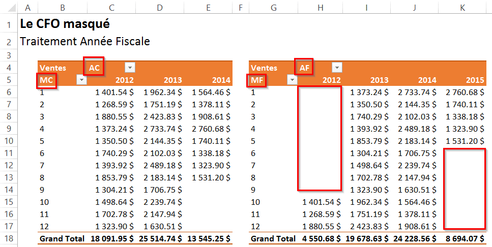The width and height of the screenshot is (492, 247).
Task: Open the AF column filter dropdown
Action: pos(337,68)
